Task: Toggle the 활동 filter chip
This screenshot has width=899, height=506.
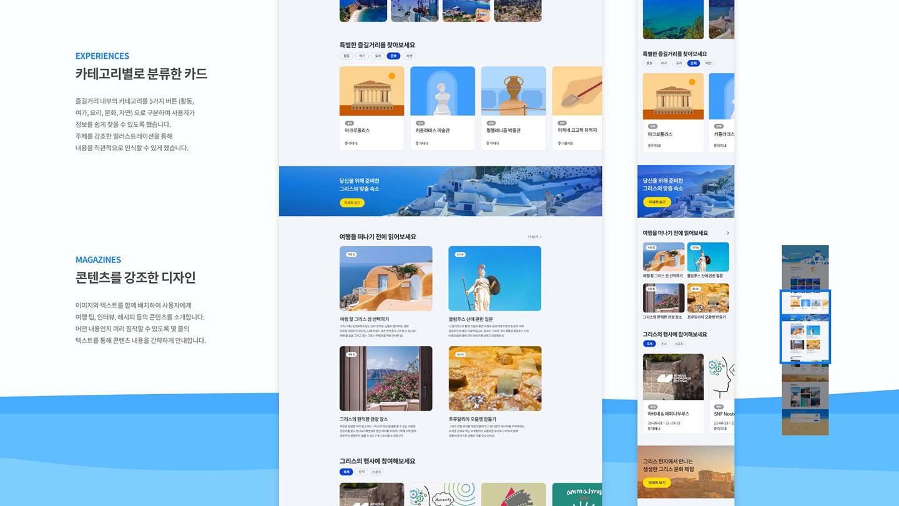Action: click(x=347, y=56)
